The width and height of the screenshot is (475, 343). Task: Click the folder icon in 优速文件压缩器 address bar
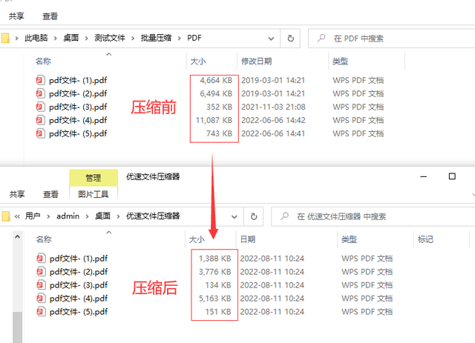pos(6,216)
